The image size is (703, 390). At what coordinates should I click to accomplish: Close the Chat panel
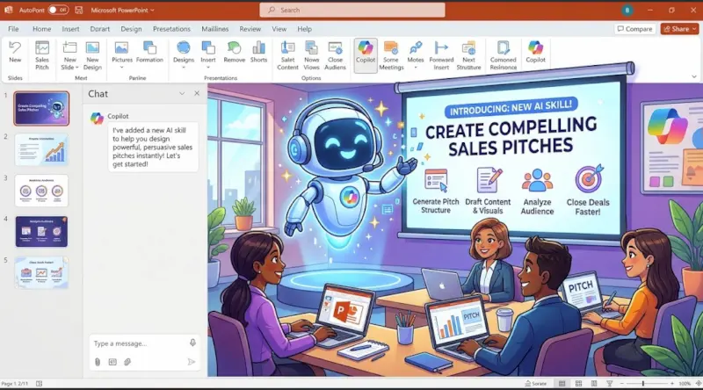[197, 93]
